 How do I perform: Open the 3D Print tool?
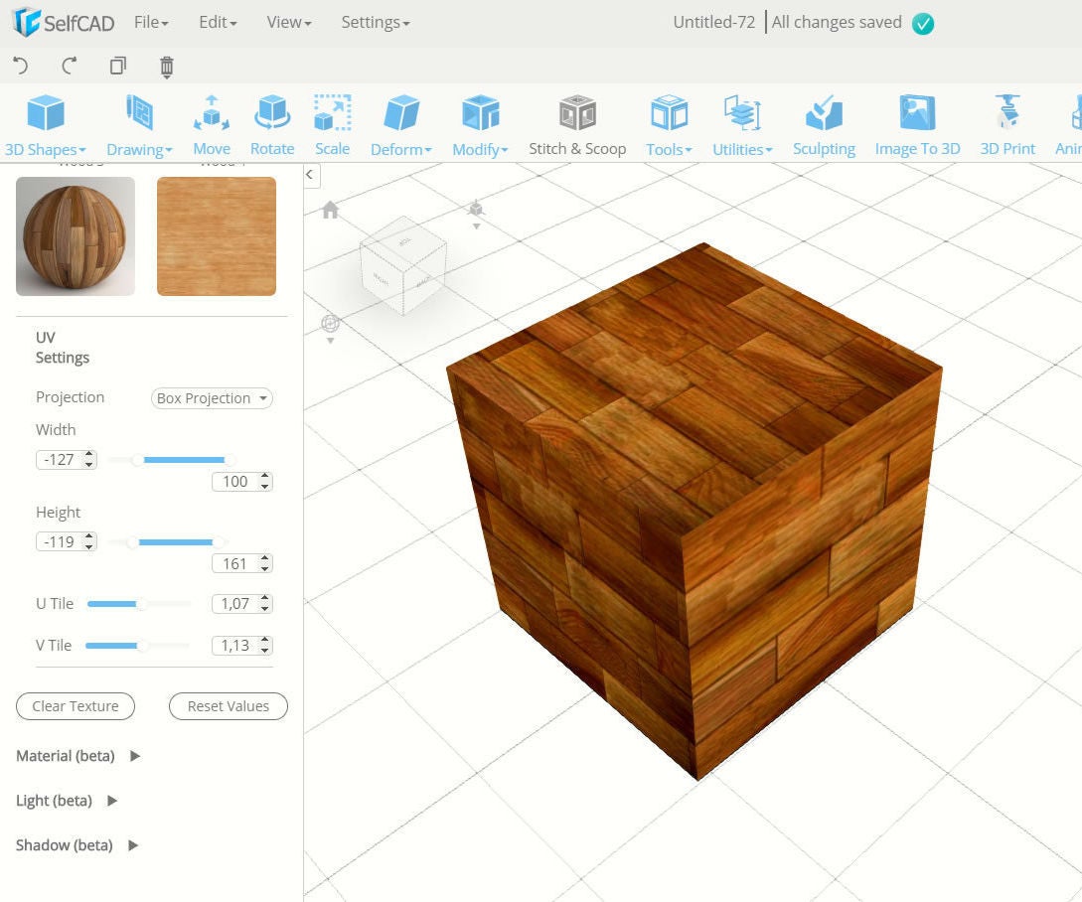point(1006,121)
